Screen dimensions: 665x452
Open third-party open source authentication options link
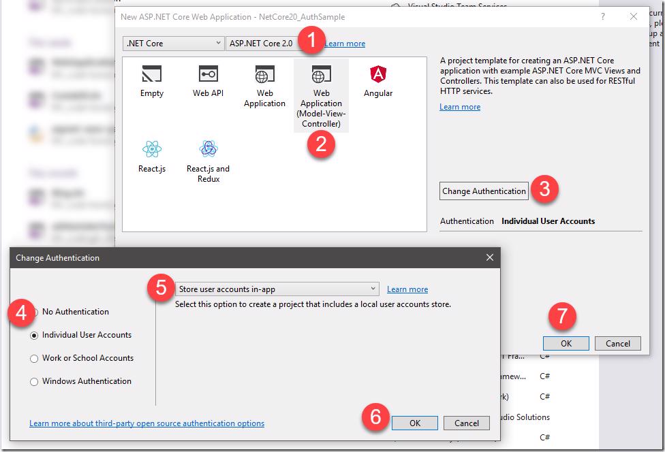(x=146, y=423)
